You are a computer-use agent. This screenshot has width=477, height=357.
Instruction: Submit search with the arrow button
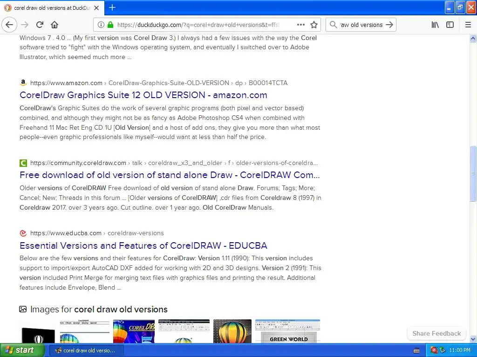click(x=389, y=25)
